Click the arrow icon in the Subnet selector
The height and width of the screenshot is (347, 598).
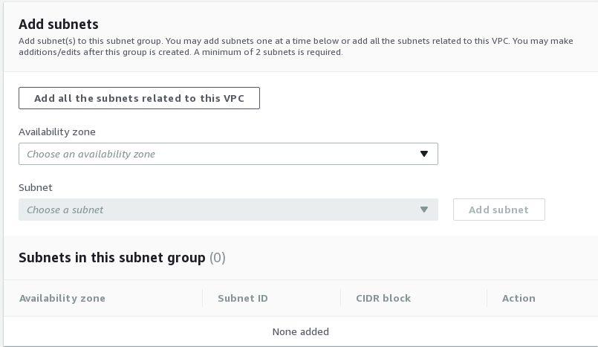pyautogui.click(x=424, y=210)
